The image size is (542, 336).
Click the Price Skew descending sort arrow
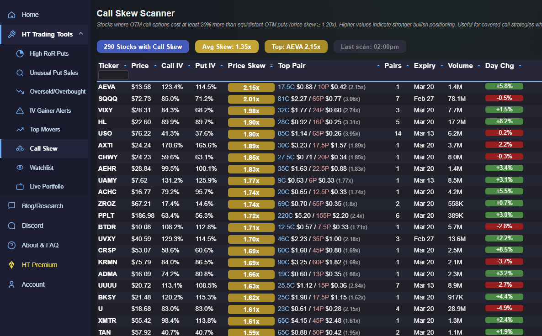[271, 65]
